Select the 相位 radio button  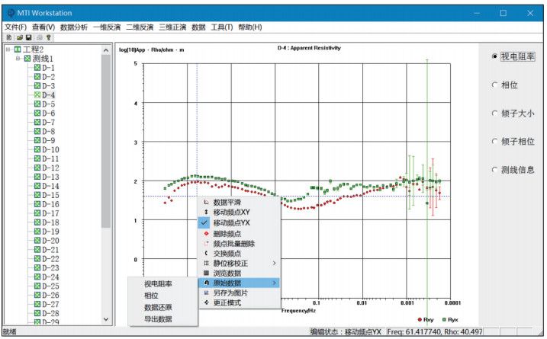click(x=495, y=85)
